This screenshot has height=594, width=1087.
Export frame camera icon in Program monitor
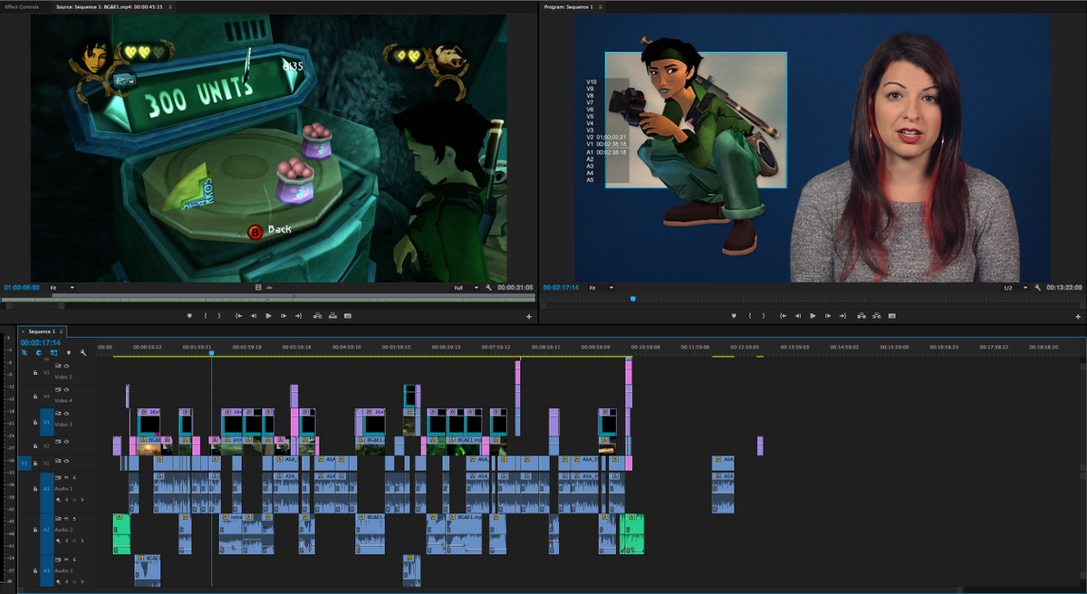tap(891, 316)
